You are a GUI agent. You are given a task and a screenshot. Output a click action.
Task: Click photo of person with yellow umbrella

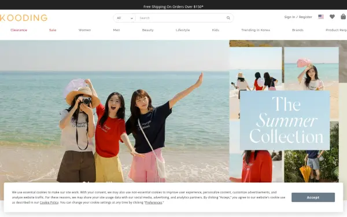coord(311,166)
